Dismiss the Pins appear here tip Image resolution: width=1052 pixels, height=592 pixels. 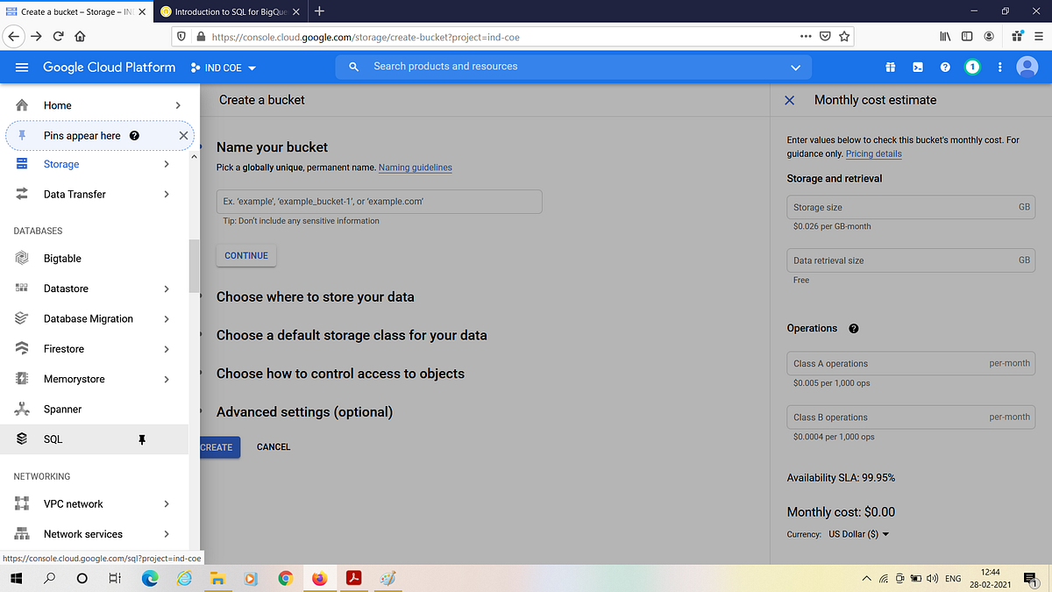click(182, 135)
